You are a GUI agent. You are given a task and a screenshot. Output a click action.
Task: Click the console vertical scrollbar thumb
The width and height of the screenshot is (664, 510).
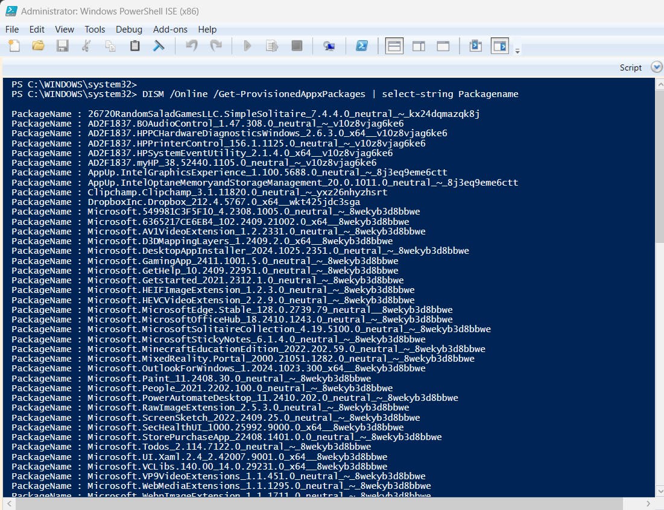tap(660, 166)
